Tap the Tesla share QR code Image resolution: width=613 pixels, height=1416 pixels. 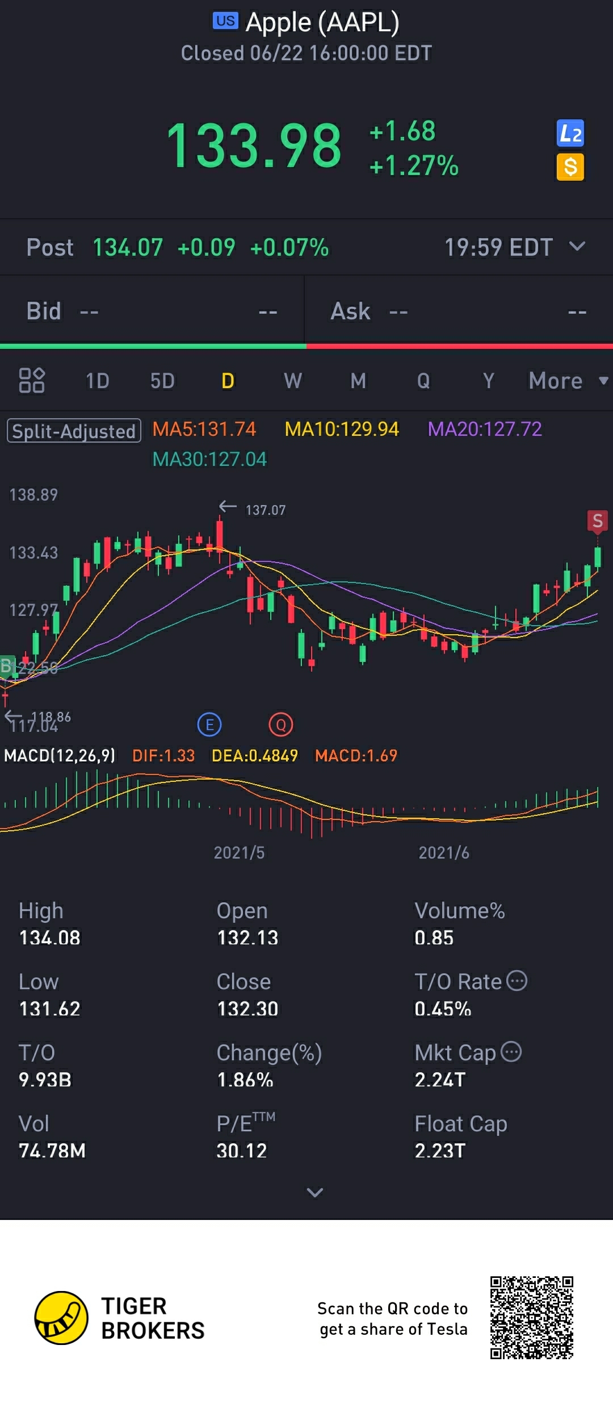pos(532,1318)
